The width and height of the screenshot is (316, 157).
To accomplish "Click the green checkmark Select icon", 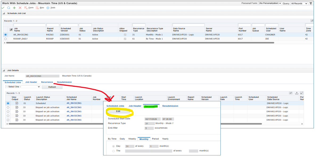I will [3, 8].
